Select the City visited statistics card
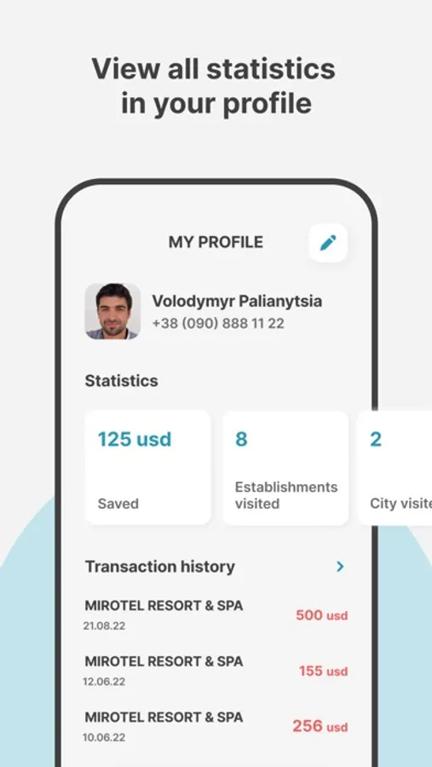This screenshot has width=432, height=767. click(x=395, y=468)
